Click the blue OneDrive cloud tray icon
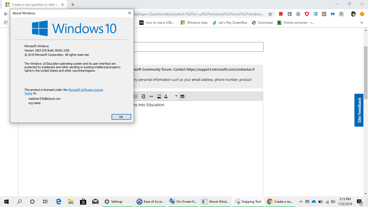The height and width of the screenshot is (207, 368). [x=314, y=202]
